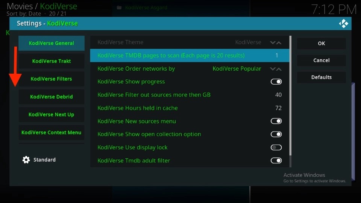Open the KodiVerse Next Up category
Image resolution: width=361 pixels, height=203 pixels.
pyautogui.click(x=52, y=114)
